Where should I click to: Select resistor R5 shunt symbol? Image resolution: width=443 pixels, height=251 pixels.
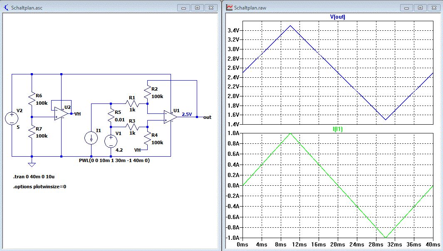111,115
